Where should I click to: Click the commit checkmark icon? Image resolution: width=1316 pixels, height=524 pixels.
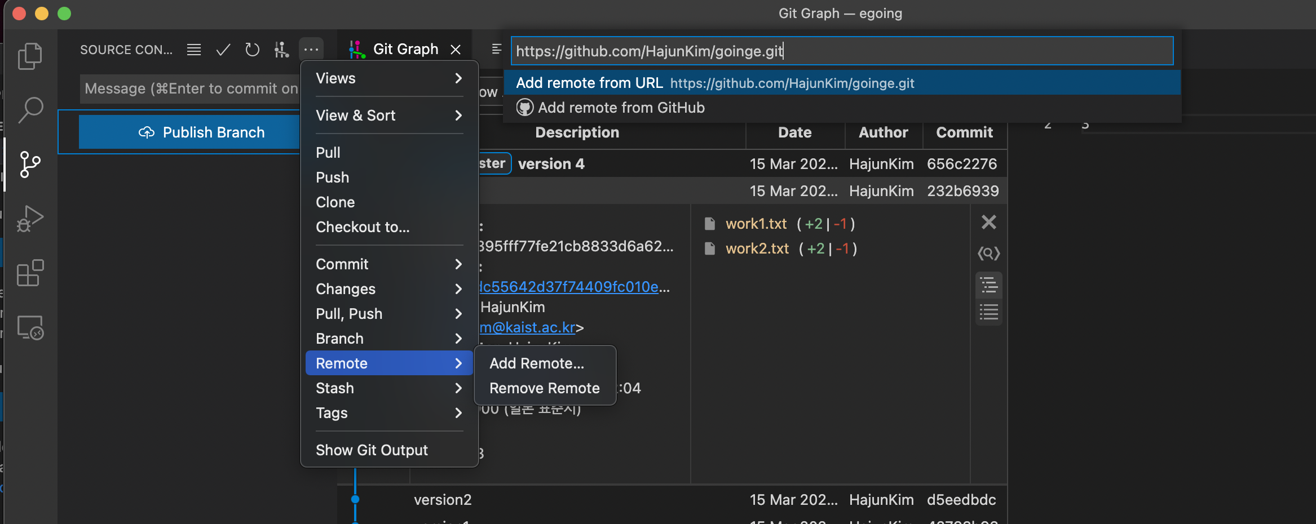coord(223,50)
